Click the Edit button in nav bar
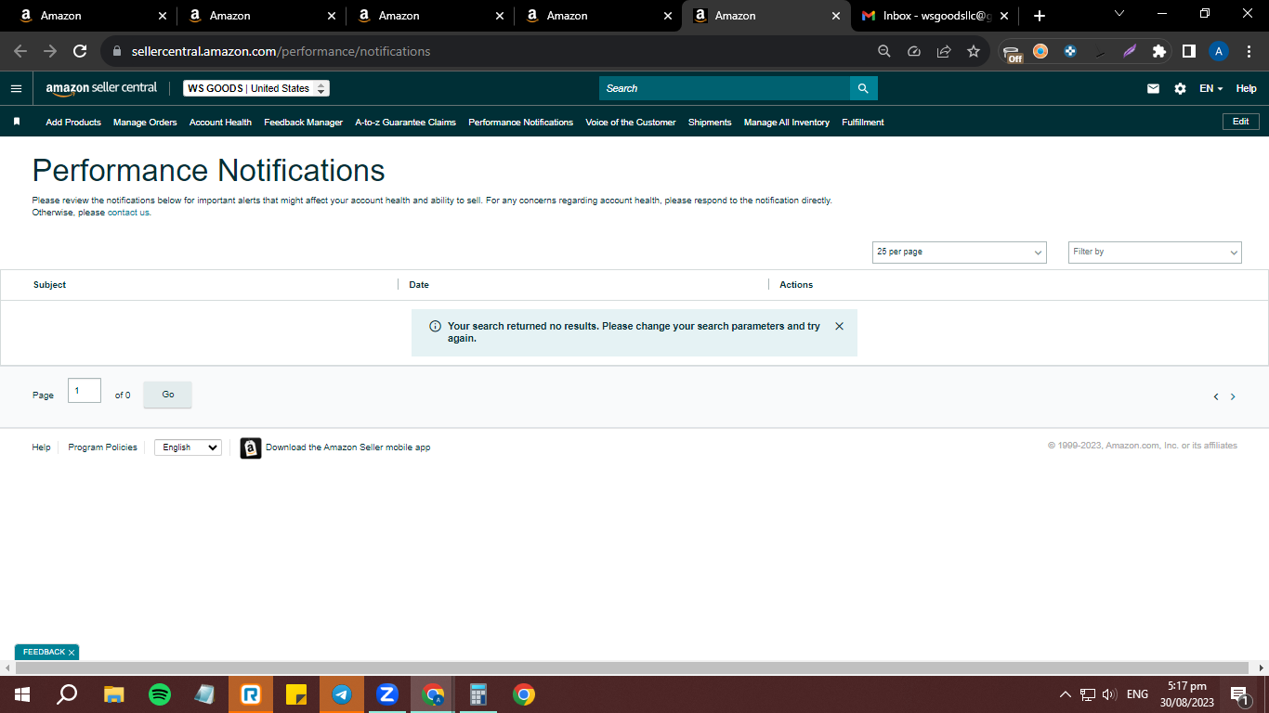1269x713 pixels. point(1241,122)
